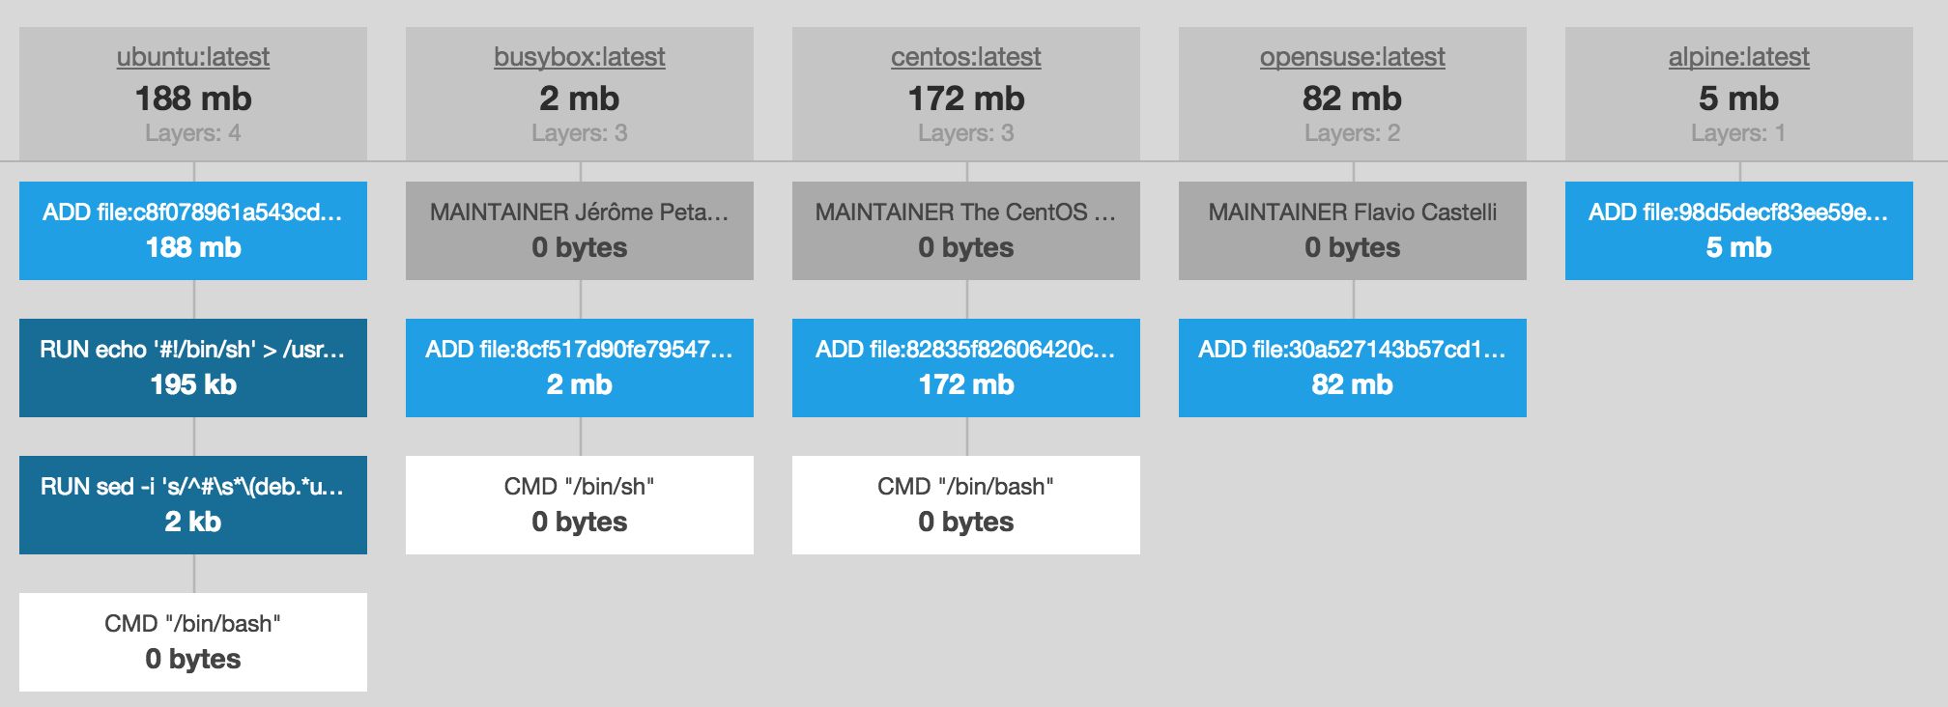Click the ubuntu header showing Layers: 4

[193, 94]
